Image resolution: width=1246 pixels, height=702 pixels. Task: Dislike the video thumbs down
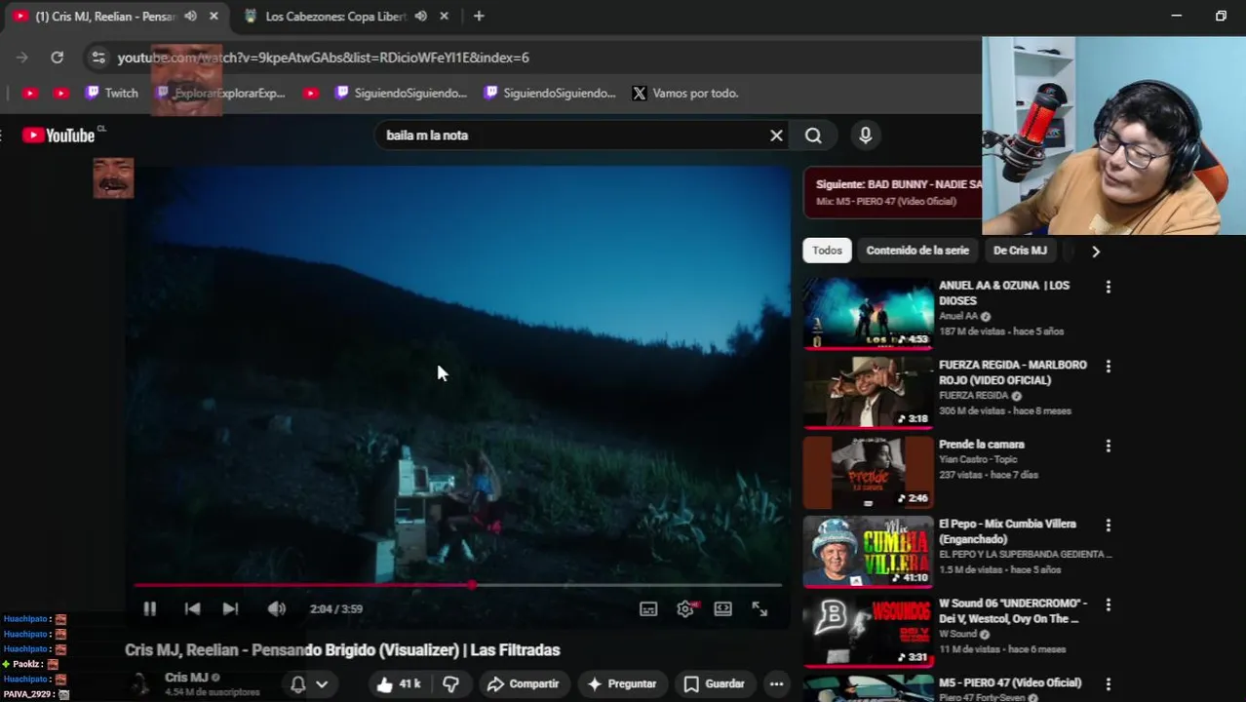coord(450,683)
